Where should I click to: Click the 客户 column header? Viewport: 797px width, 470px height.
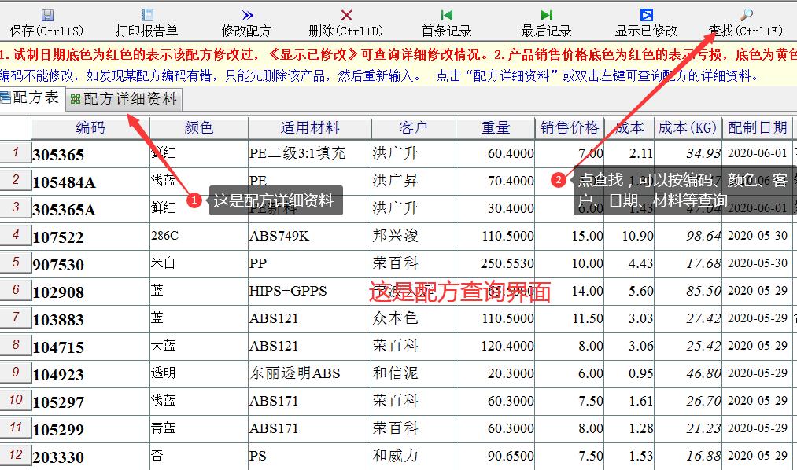click(x=413, y=127)
